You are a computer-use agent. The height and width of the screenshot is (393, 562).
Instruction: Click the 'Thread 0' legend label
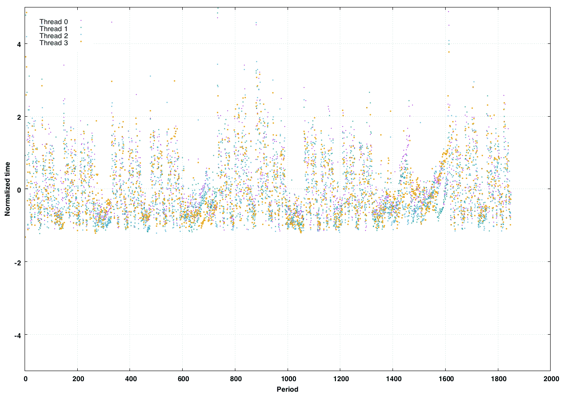tap(54, 21)
